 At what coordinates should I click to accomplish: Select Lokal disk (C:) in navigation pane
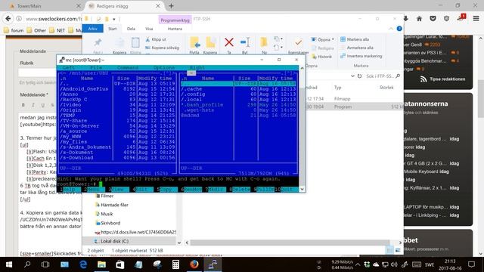click(111, 241)
